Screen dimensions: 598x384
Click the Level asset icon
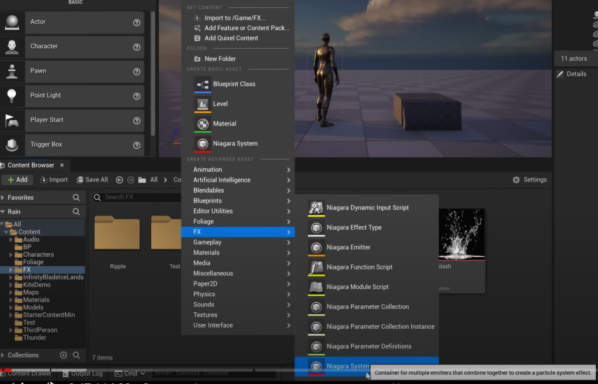[x=203, y=104]
